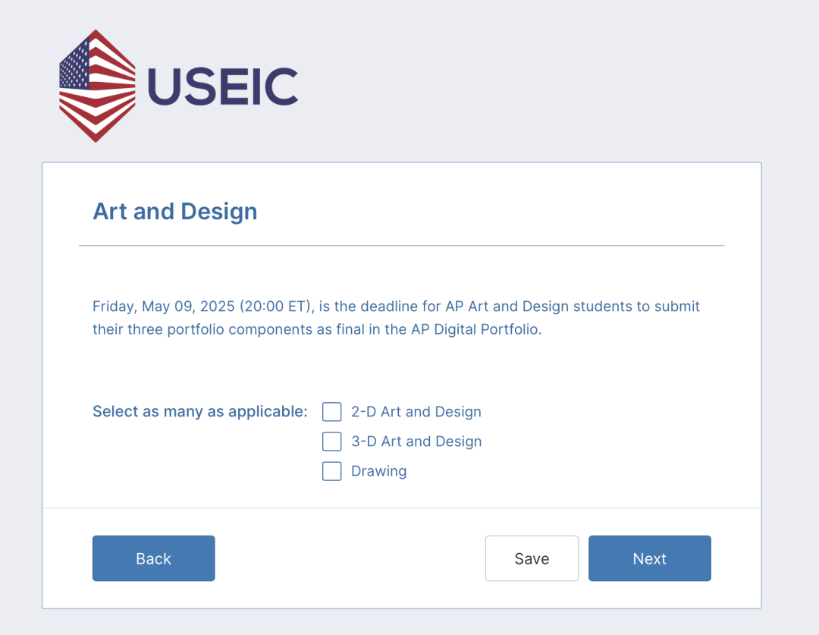Click "Select as many as applicable:" label
This screenshot has width=819, height=635.
[x=200, y=412]
